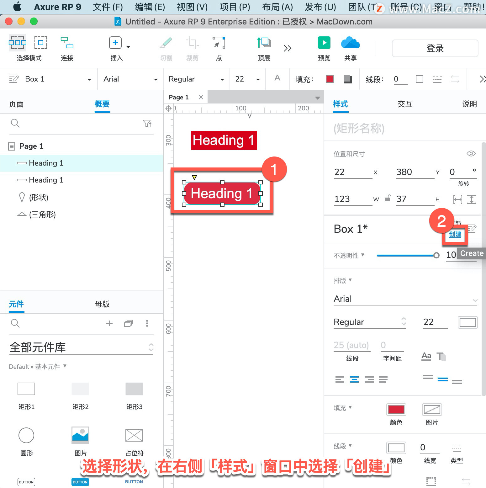Viewport: 486px width, 488px height.
Task: Open the 说明 notes tab
Action: click(x=469, y=104)
